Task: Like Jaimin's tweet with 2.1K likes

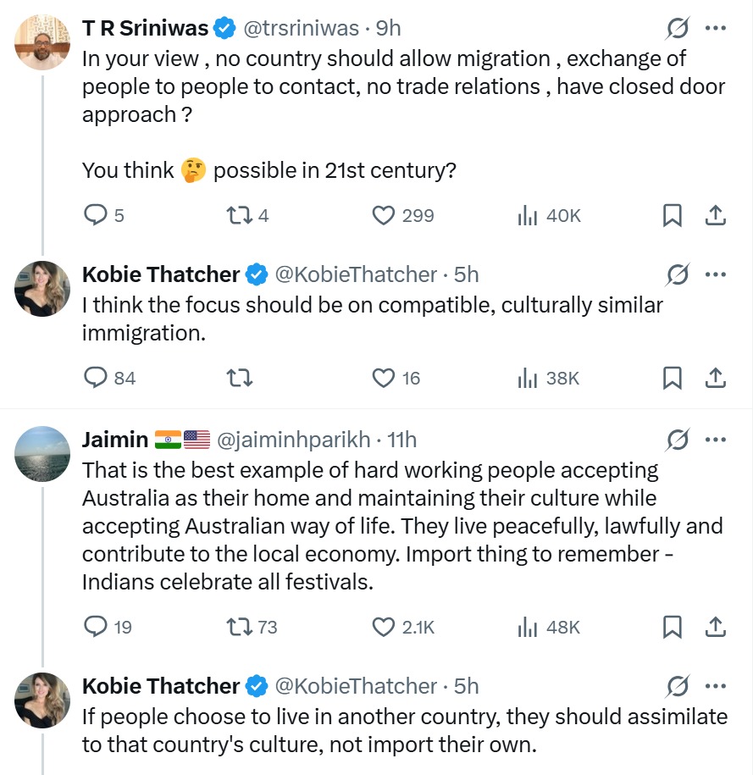Action: (x=385, y=627)
